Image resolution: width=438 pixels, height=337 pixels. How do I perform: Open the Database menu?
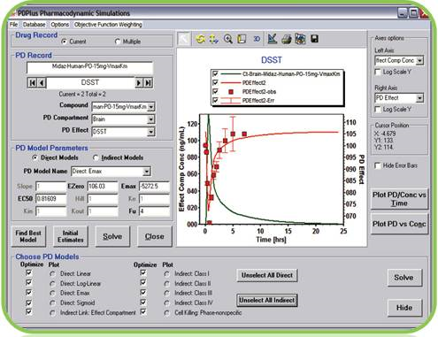[x=35, y=25]
